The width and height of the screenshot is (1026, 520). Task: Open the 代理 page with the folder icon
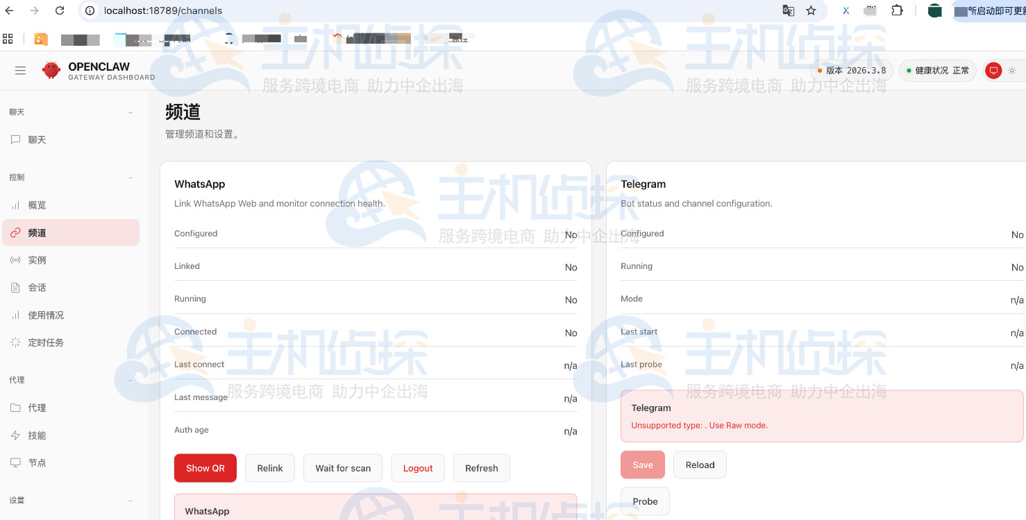coord(15,408)
